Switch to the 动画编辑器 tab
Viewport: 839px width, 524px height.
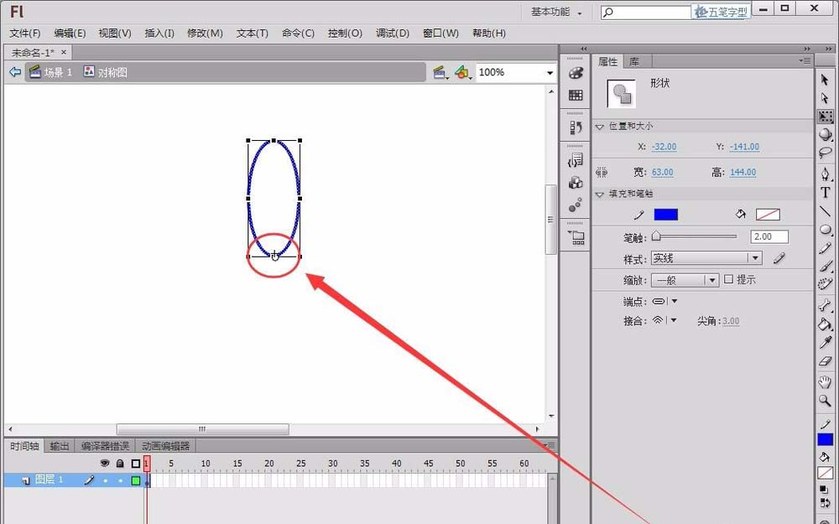pyautogui.click(x=166, y=446)
